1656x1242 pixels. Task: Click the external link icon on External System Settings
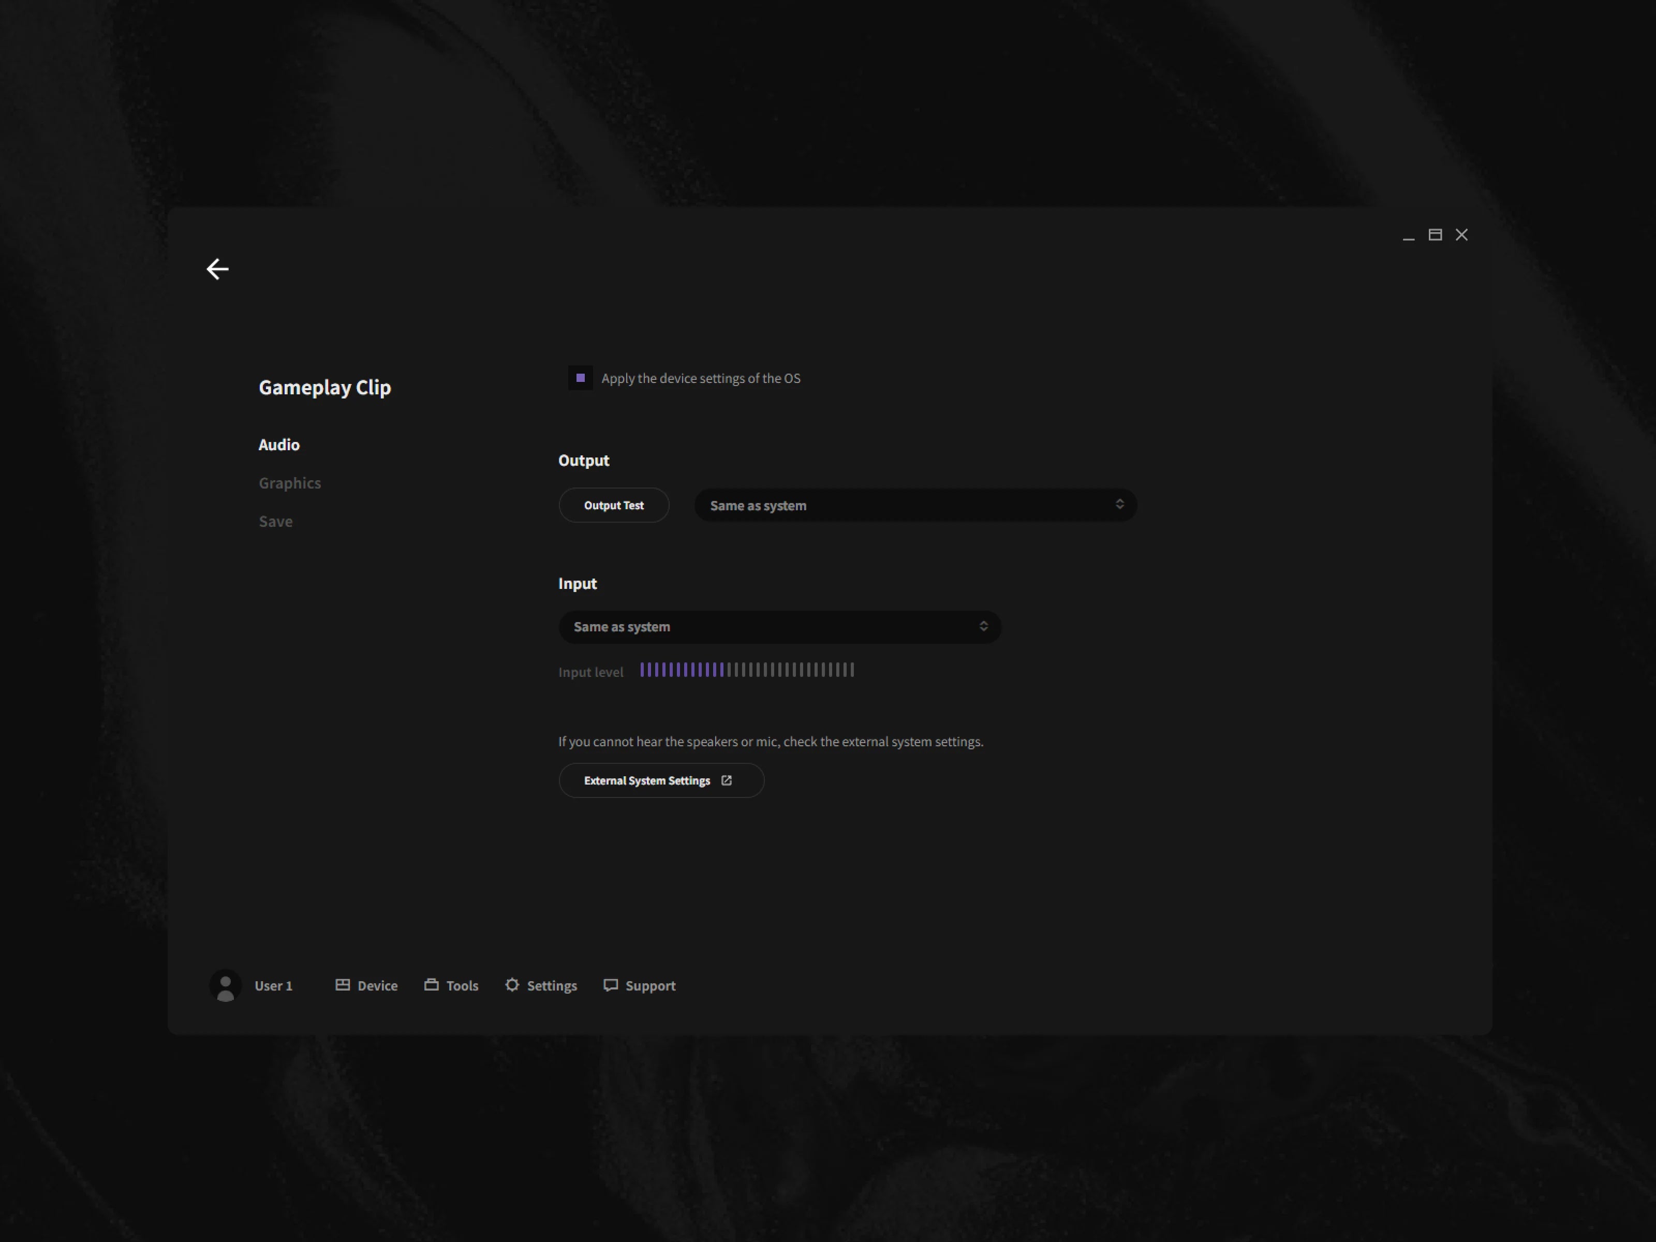(726, 780)
